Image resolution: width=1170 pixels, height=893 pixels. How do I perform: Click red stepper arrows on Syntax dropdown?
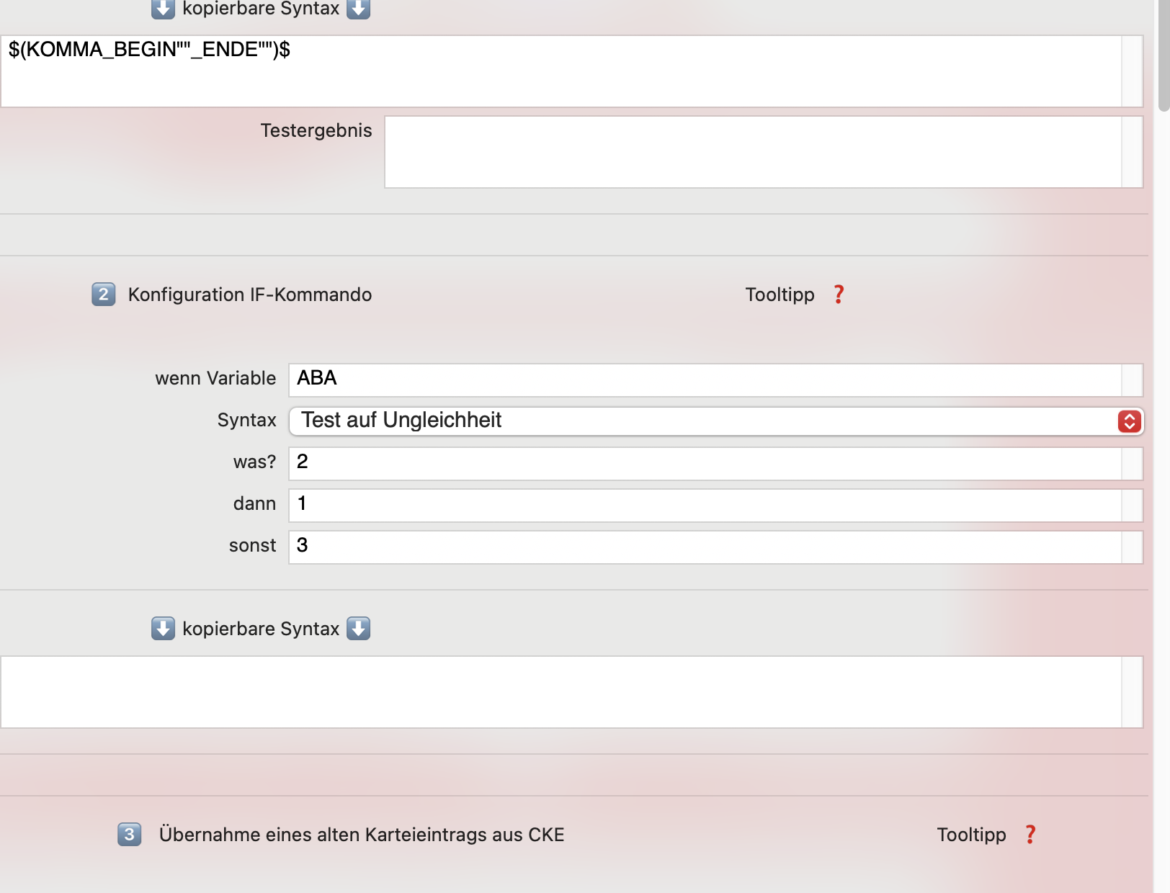point(1129,421)
